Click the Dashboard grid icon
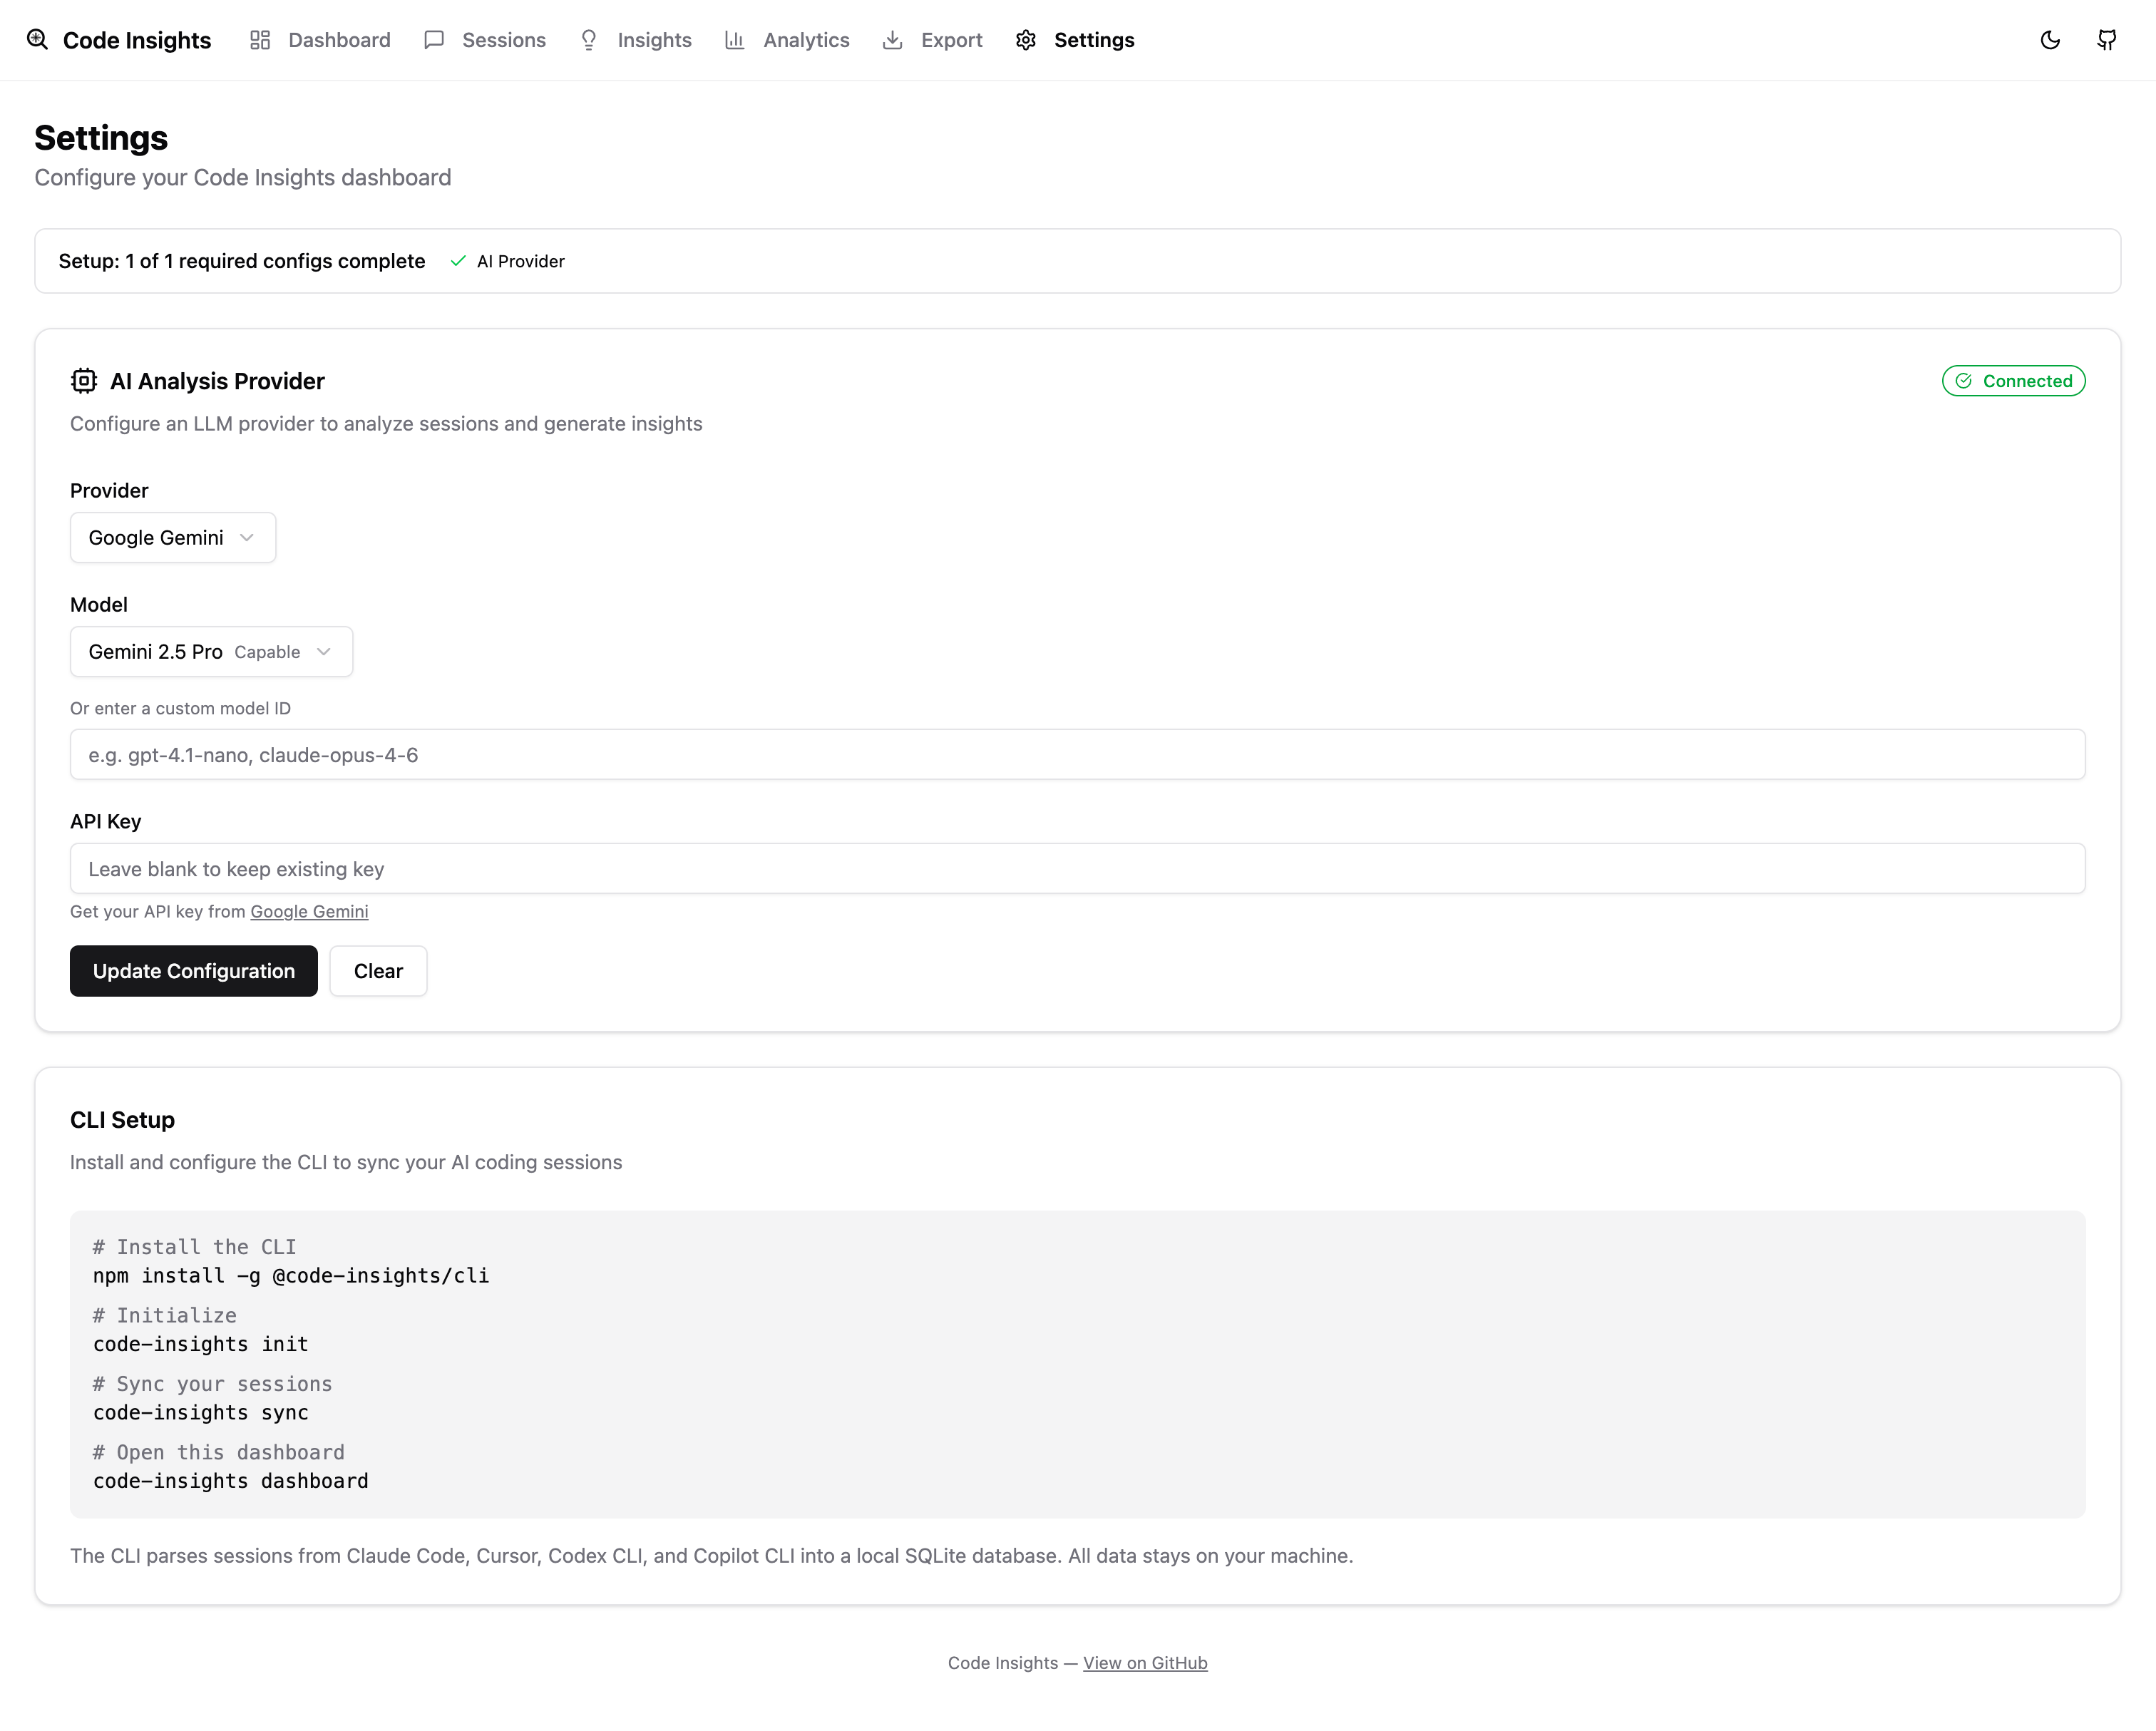2156x1731 pixels. tap(259, 40)
